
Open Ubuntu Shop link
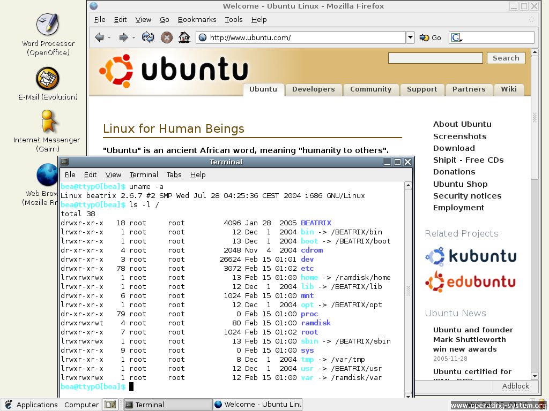coord(460,184)
